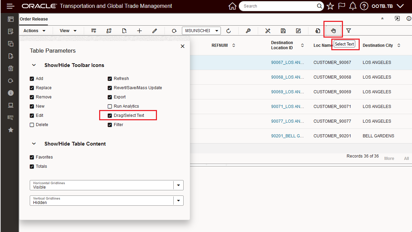Check the Delete toolbar icon checkbox
Image resolution: width=412 pixels, height=232 pixels.
point(31,124)
